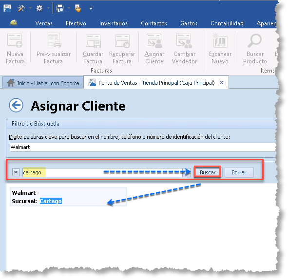Switch to Inicio - Hablar con Soporte tab

[x=43, y=83]
